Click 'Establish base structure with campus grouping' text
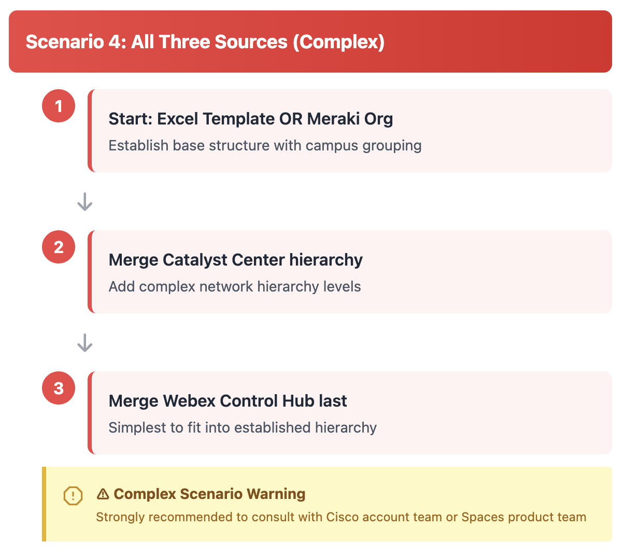625x556 pixels. [x=265, y=146]
